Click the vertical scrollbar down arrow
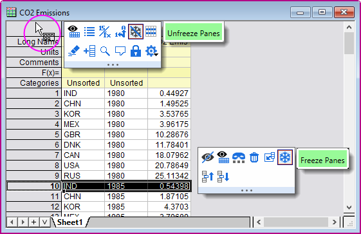The width and height of the screenshot is (361, 234). coord(349,208)
